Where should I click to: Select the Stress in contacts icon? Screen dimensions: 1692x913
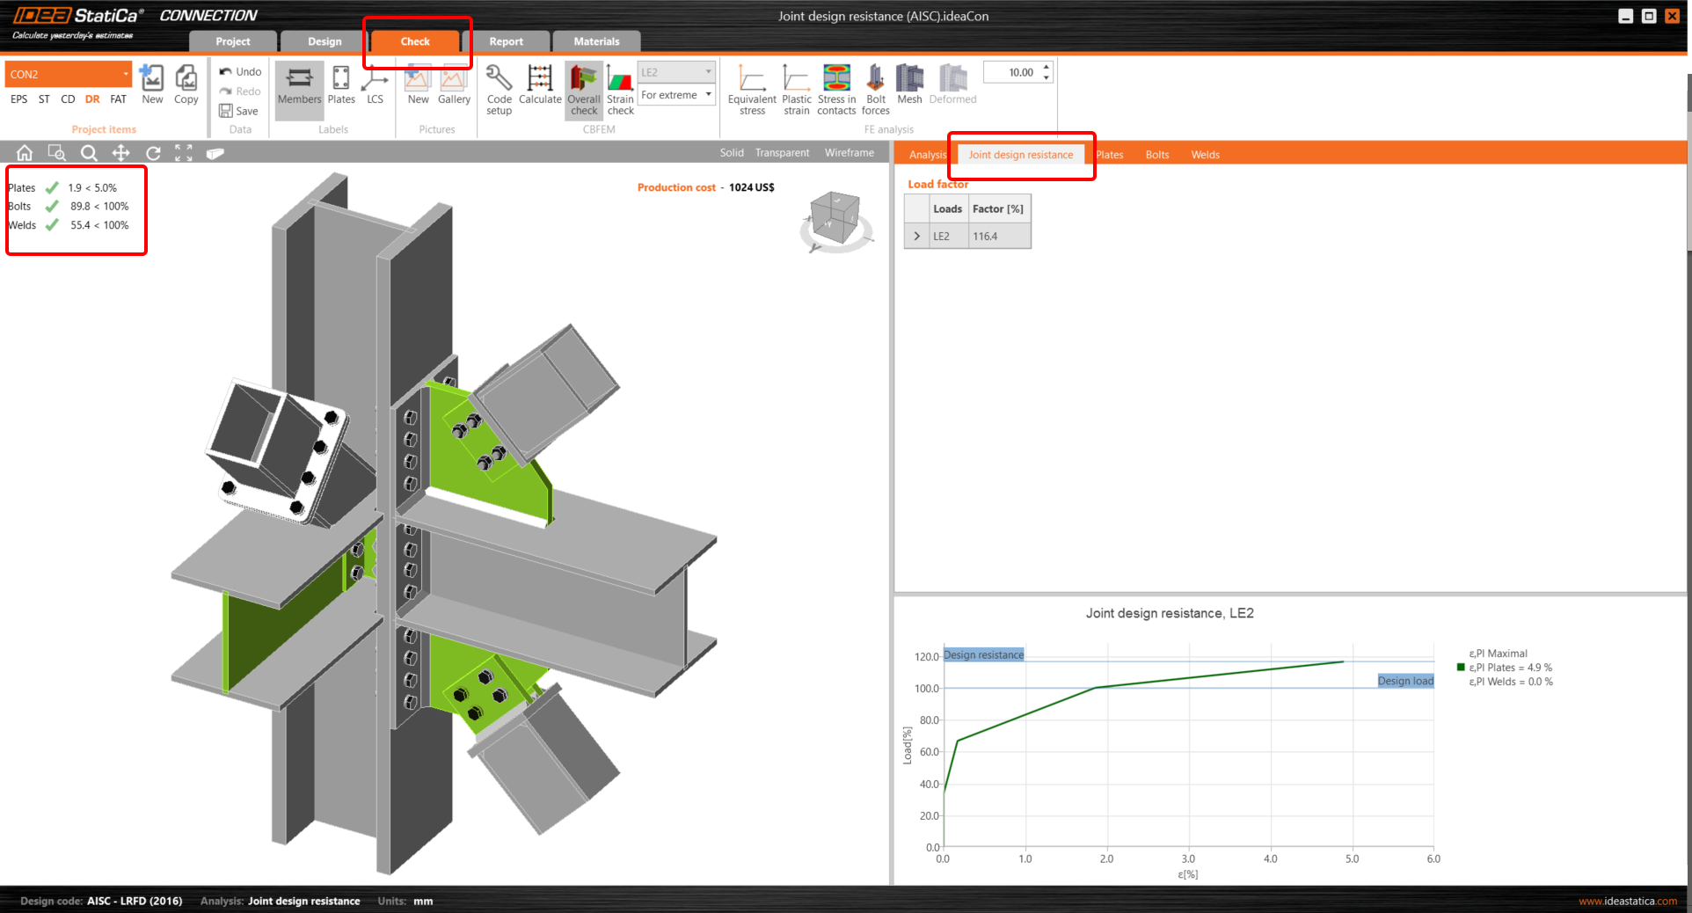[835, 87]
